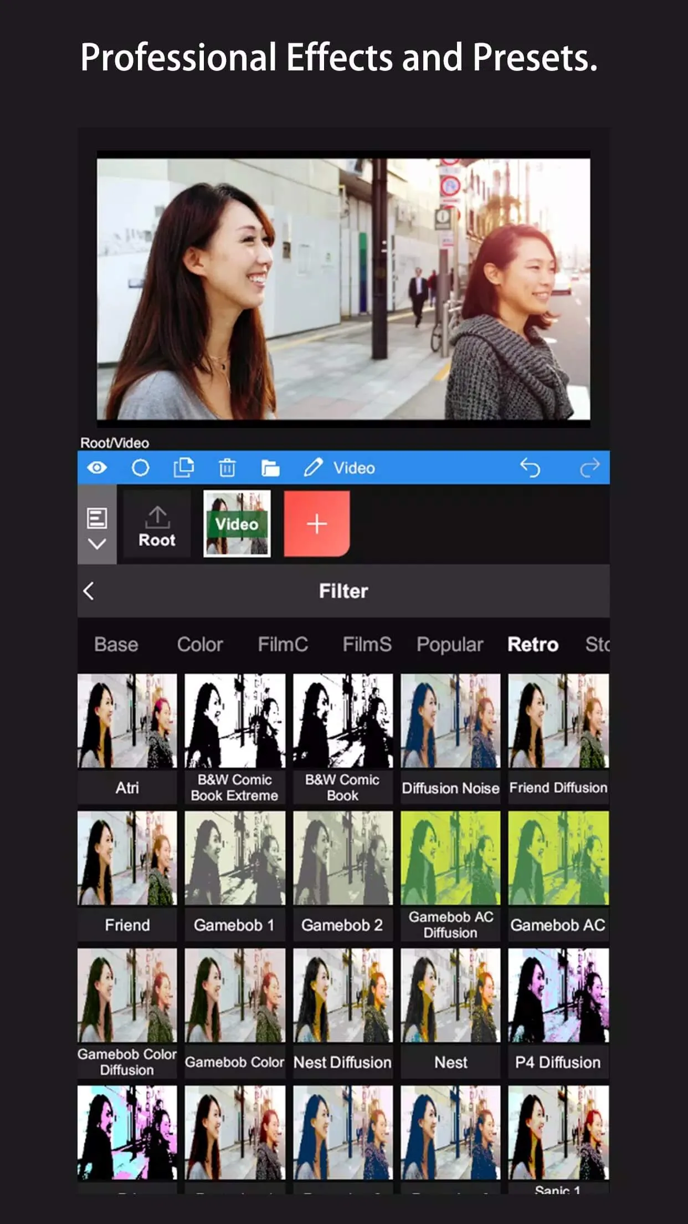The image size is (688, 1224).
Task: Delete layer with the trash icon
Action: click(x=227, y=468)
